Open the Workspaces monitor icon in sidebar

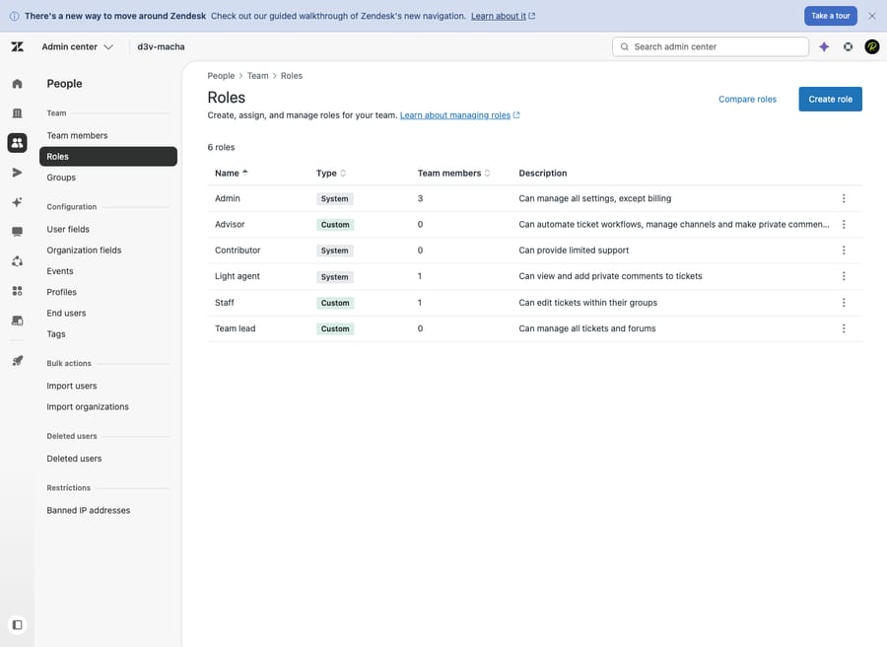pyautogui.click(x=17, y=232)
